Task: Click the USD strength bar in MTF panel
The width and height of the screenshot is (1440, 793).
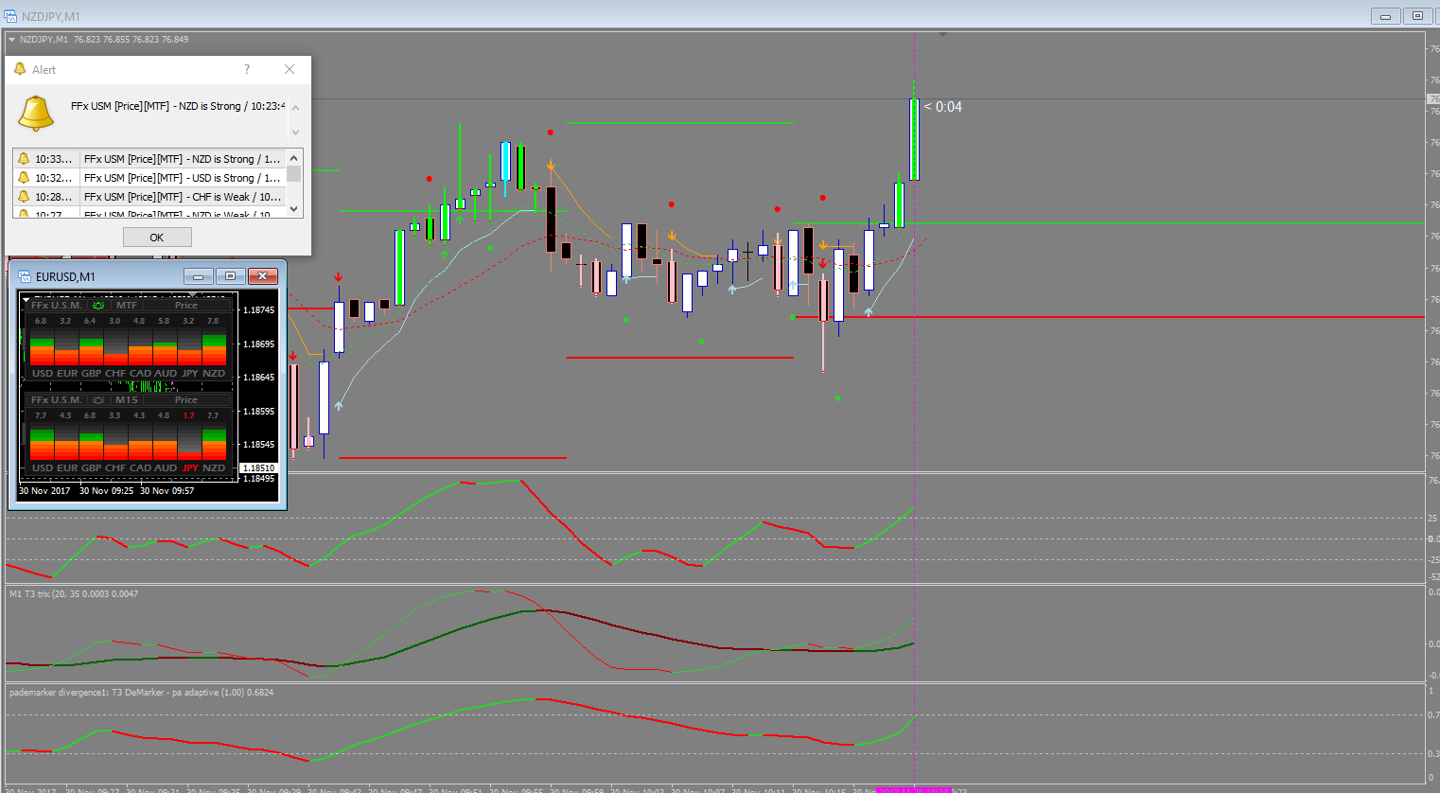Action: [42, 347]
